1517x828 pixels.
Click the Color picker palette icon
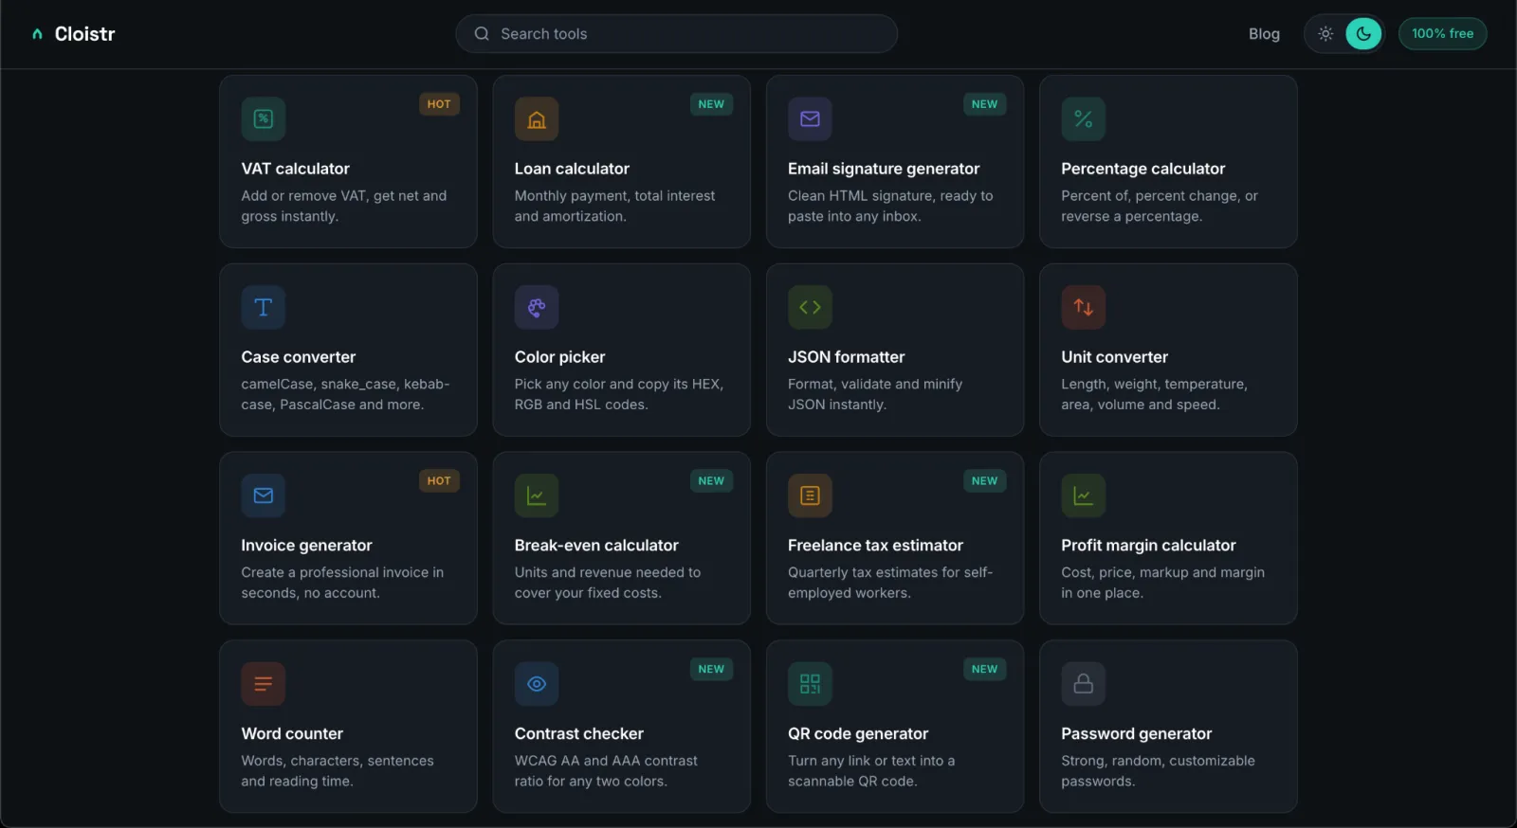pyautogui.click(x=537, y=307)
